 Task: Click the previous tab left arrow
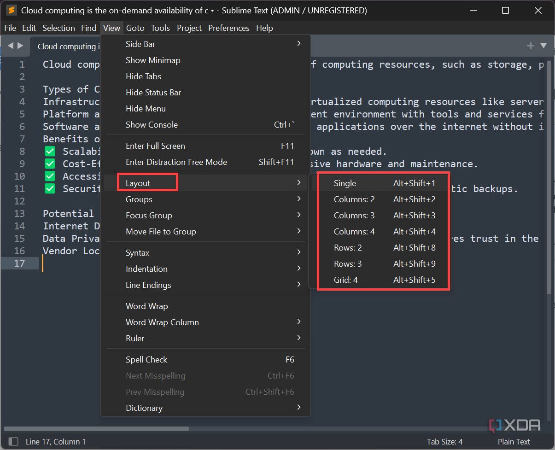pos(11,46)
